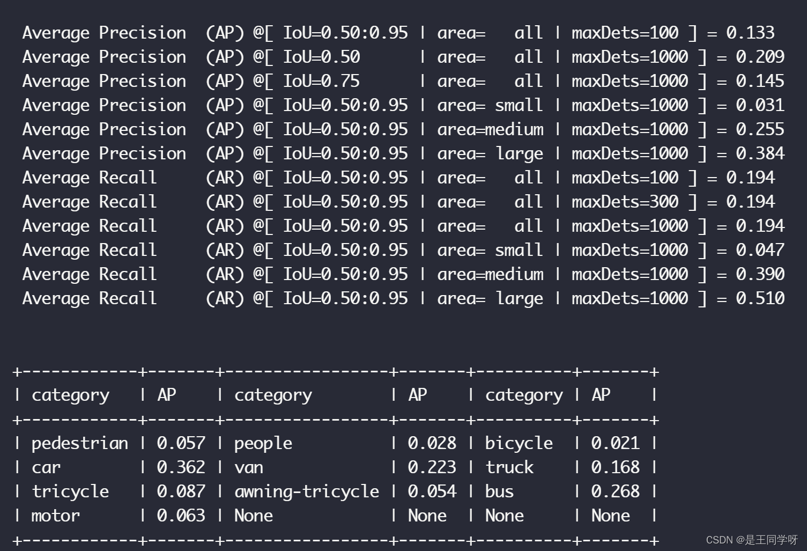
Task: Select the people category cell
Action: click(263, 443)
